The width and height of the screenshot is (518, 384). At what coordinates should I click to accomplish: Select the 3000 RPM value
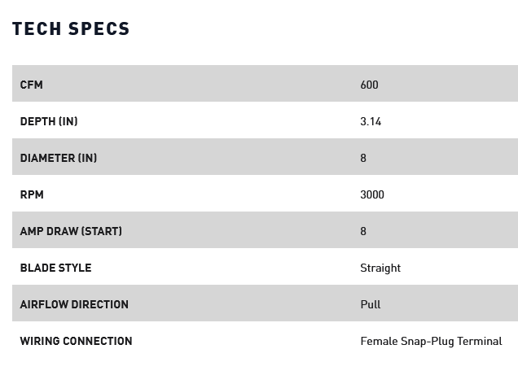tap(372, 194)
